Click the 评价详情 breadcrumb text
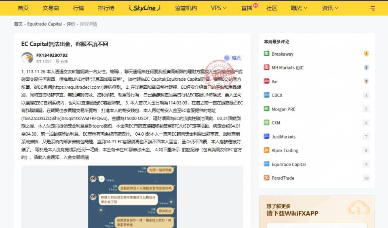The image size is (388, 228). pos(89,24)
